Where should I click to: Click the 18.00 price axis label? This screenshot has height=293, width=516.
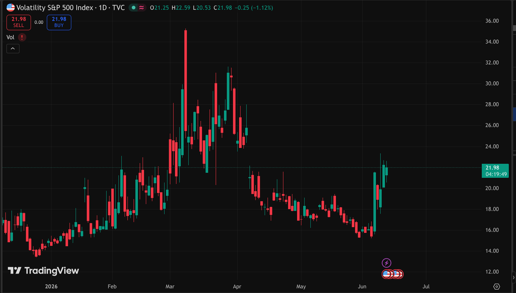tap(492, 209)
